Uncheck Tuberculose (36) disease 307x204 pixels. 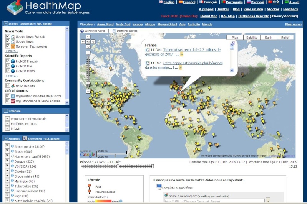click(x=7, y=186)
